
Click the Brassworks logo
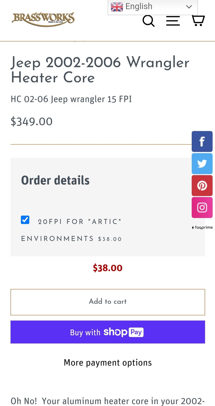click(43, 19)
